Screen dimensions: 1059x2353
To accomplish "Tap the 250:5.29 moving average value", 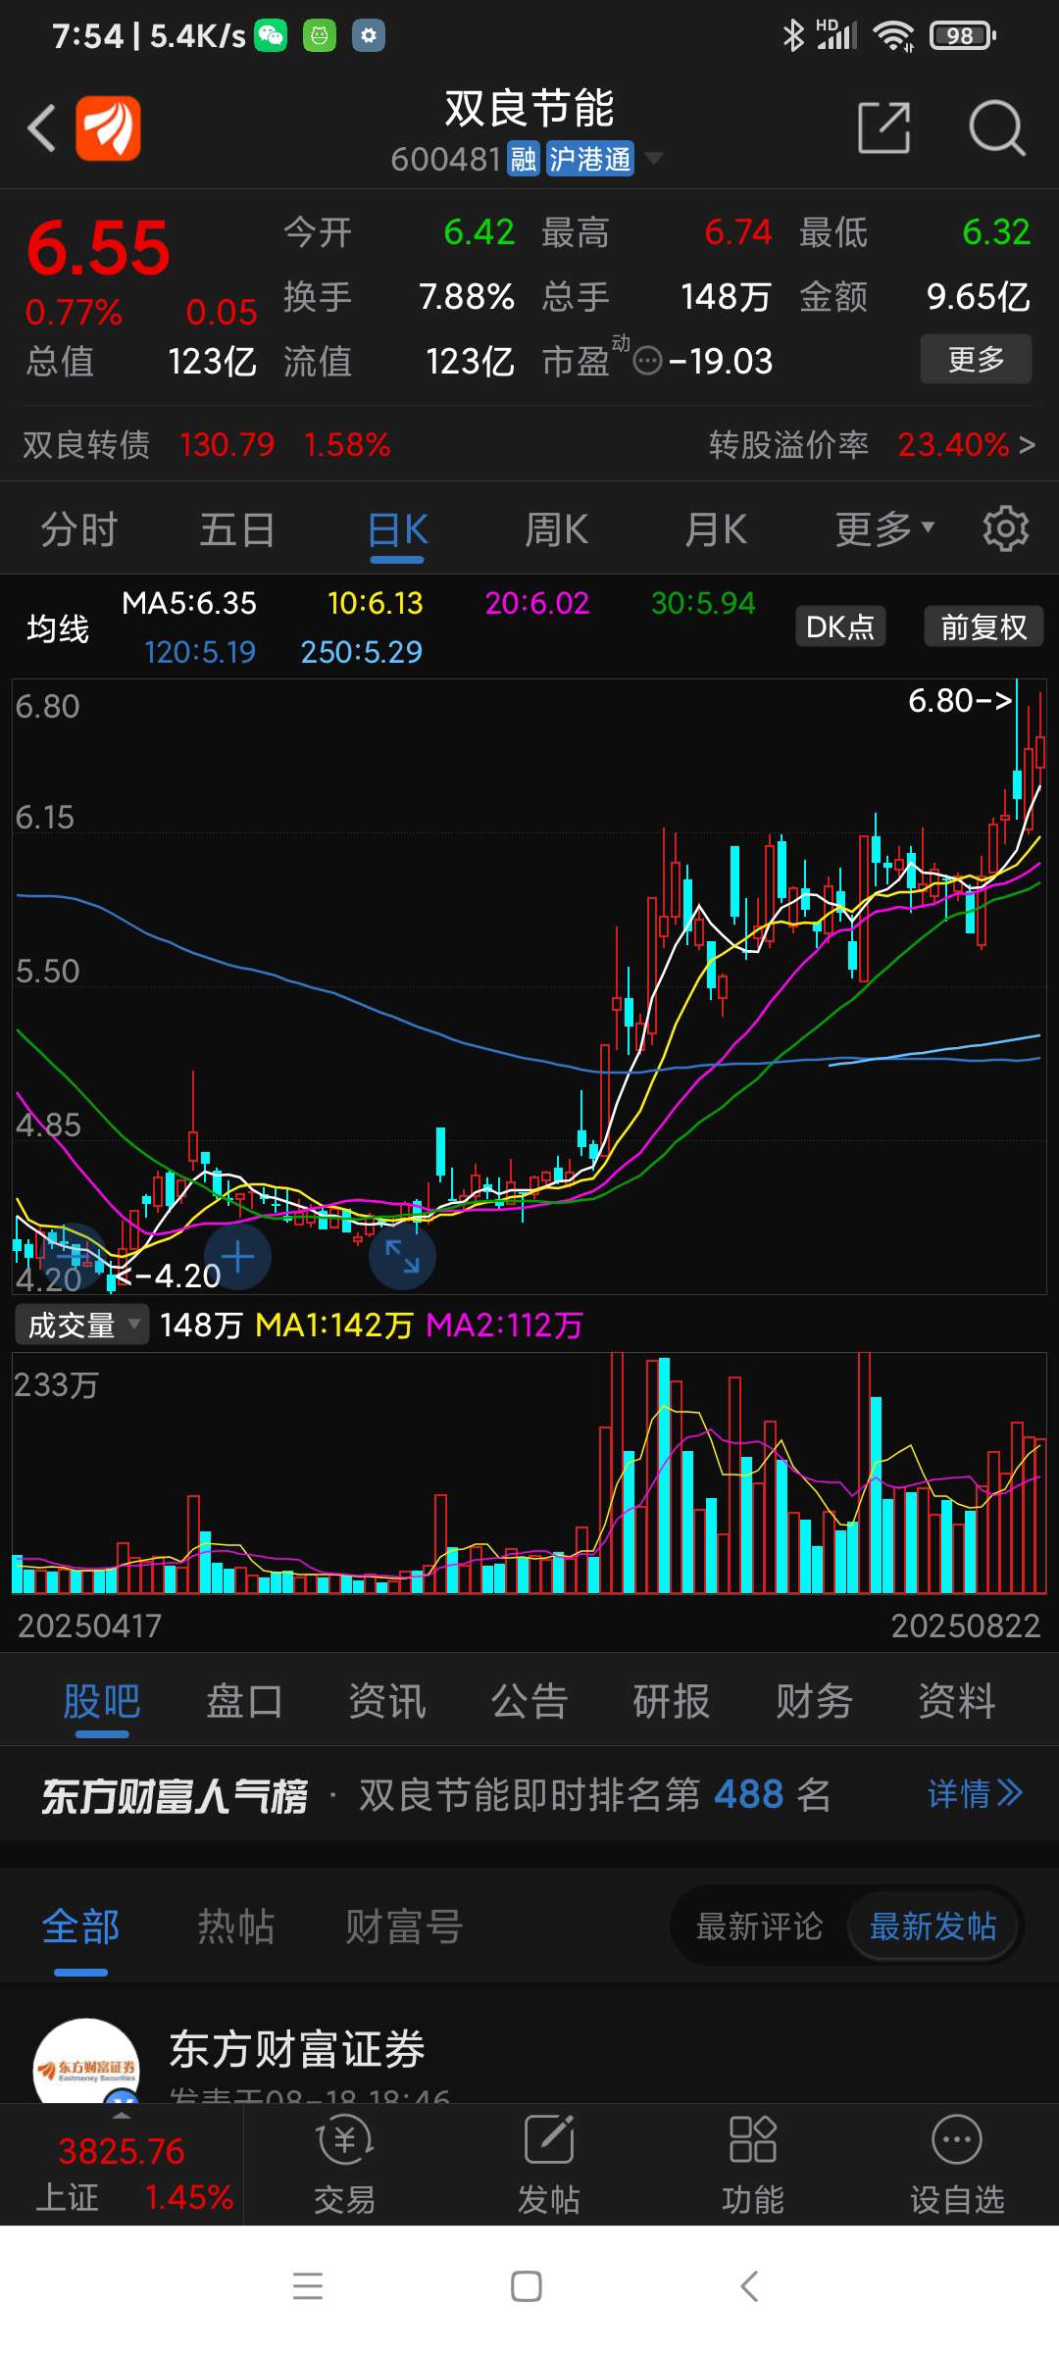I will point(361,652).
